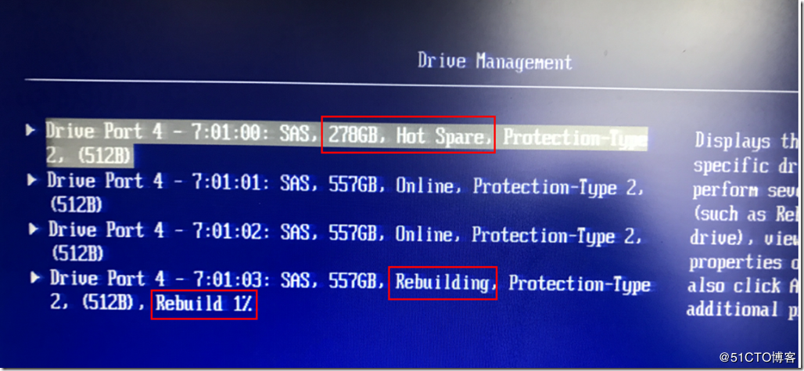Screen dimensions: 804x371
Task: Open the Drive Port 4 - 7:01:02 entry
Action: click(x=346, y=242)
